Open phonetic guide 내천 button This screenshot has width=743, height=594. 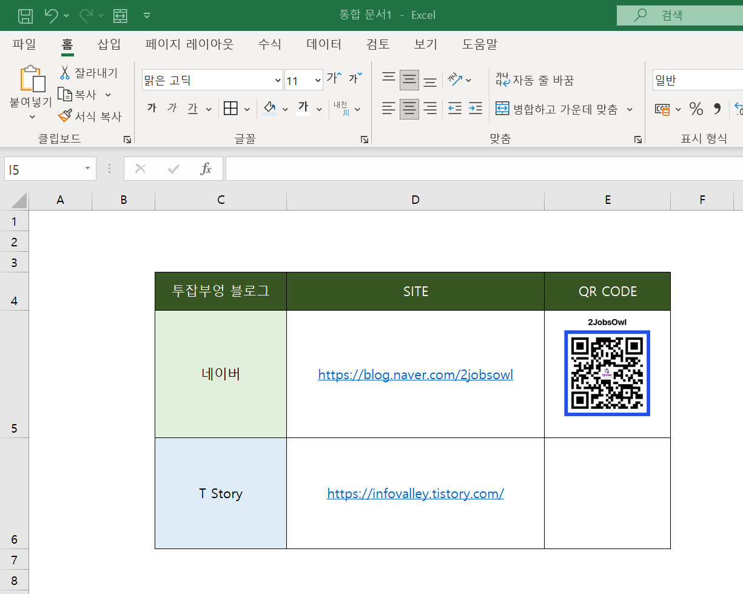click(x=341, y=109)
